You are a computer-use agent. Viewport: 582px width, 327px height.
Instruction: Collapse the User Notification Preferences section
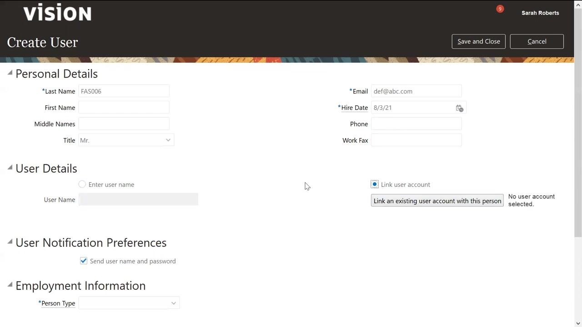[x=10, y=242]
